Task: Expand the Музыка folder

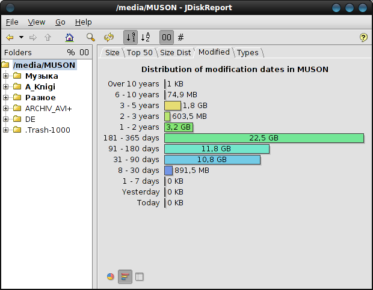Action: coord(5,76)
